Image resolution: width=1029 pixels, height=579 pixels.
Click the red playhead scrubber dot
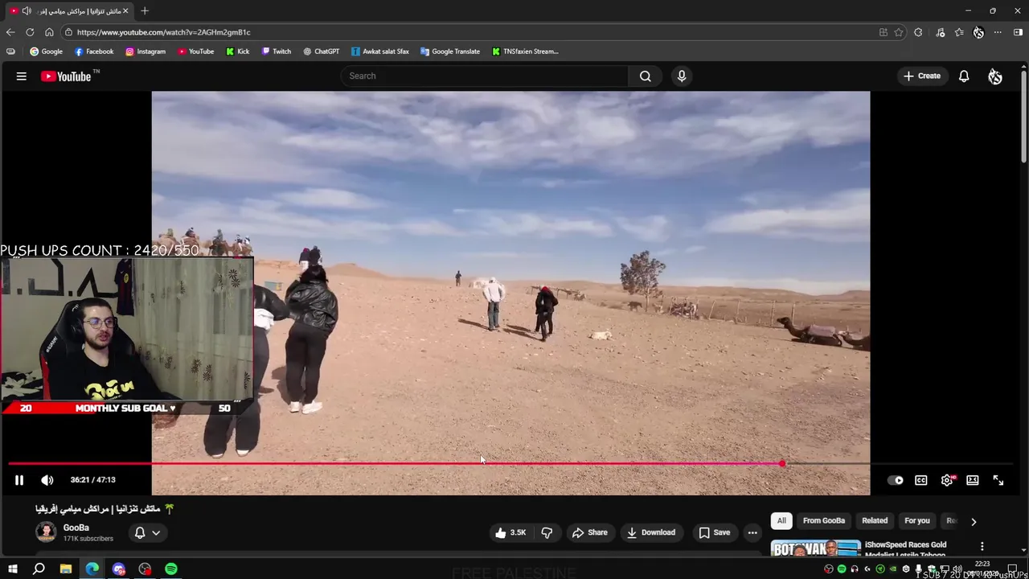tap(782, 464)
